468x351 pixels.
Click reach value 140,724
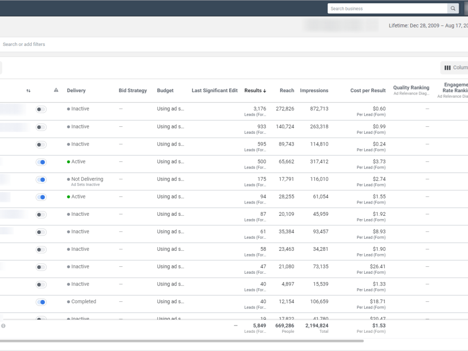tap(285, 126)
